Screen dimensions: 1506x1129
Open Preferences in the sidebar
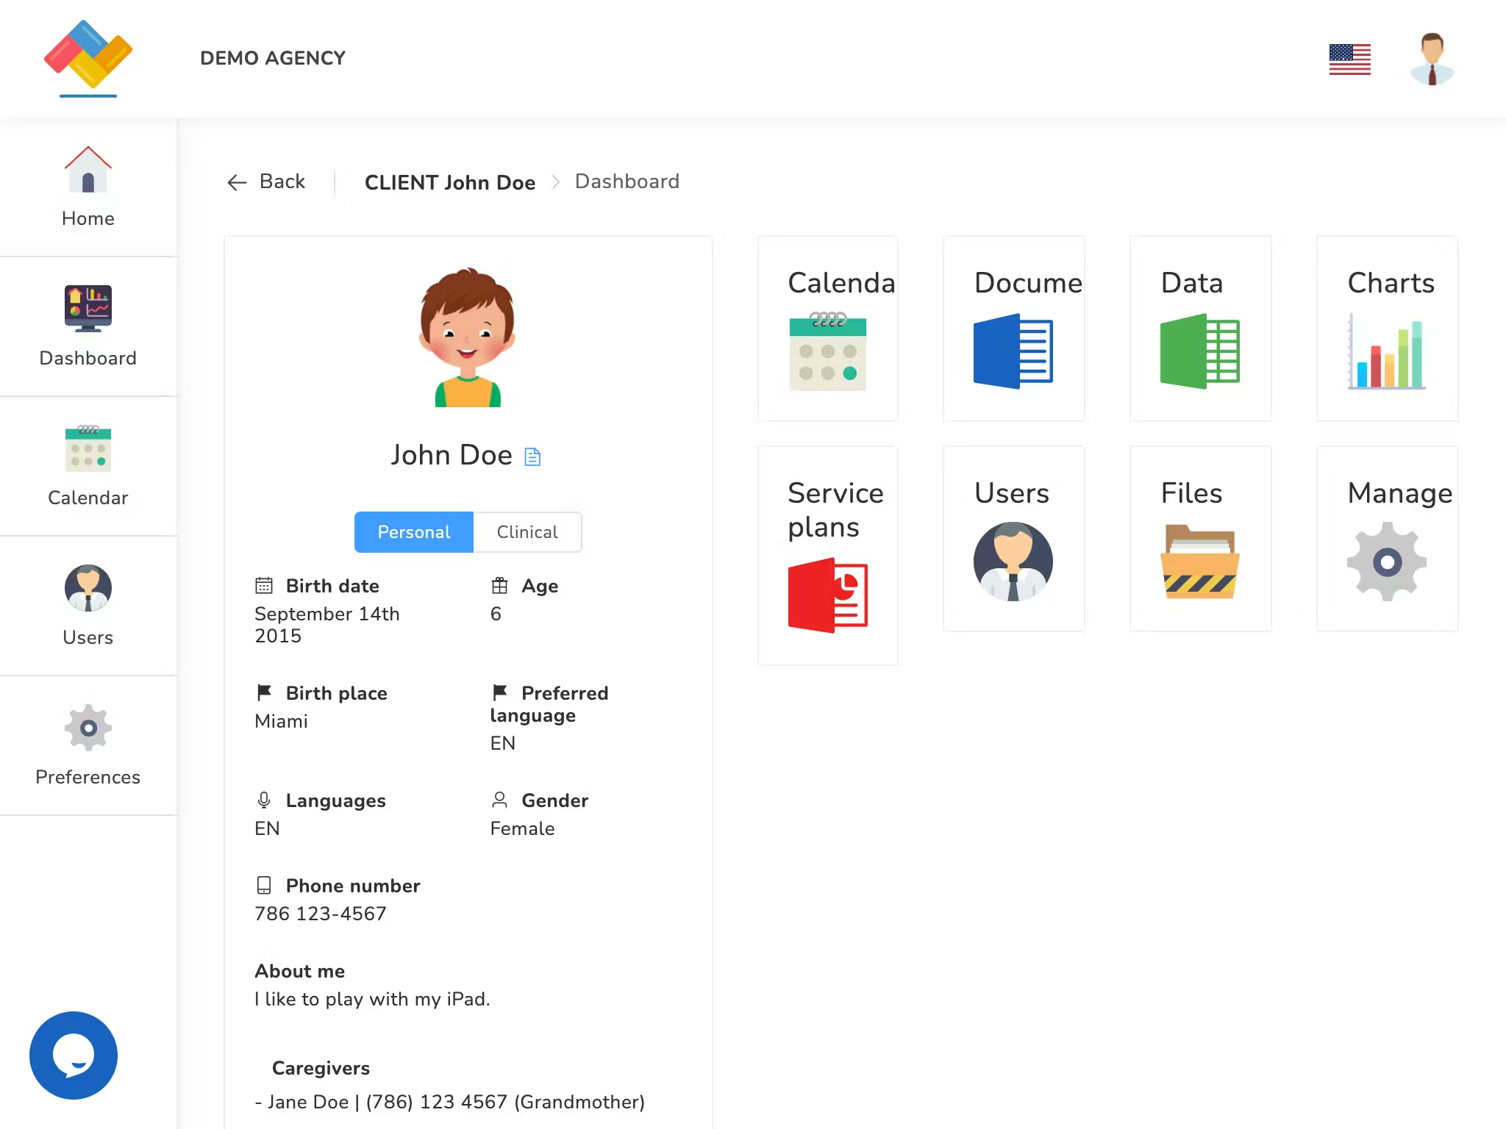coord(88,746)
